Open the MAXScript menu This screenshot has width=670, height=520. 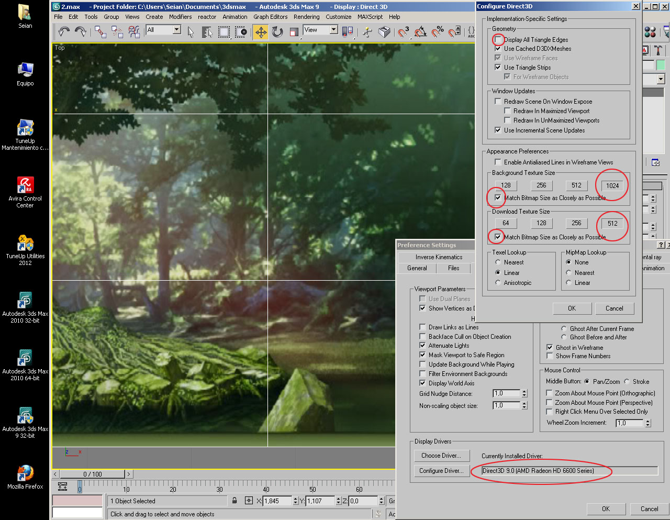[x=370, y=17]
